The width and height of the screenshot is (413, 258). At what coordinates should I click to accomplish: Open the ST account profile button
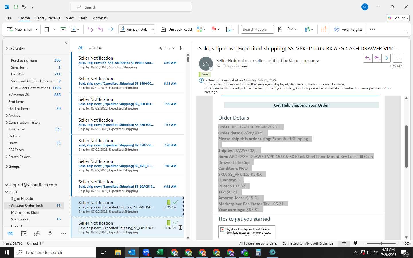[365, 7]
